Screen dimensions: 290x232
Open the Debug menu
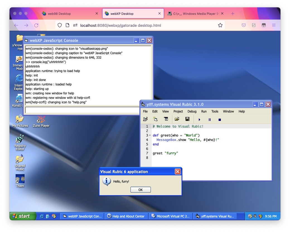pos(192,111)
